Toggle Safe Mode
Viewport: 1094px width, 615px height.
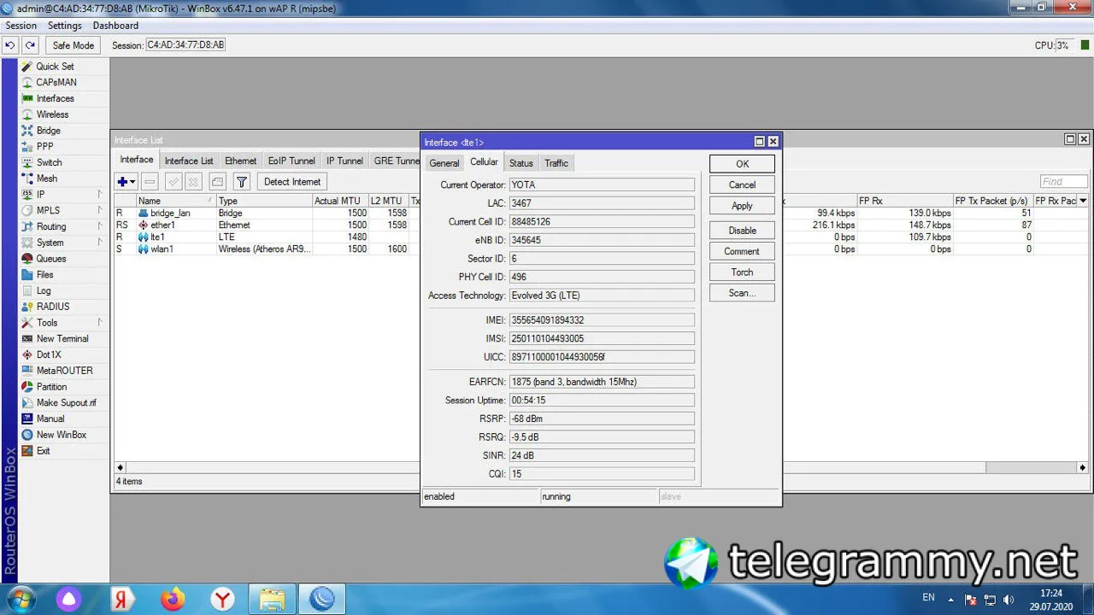click(73, 45)
